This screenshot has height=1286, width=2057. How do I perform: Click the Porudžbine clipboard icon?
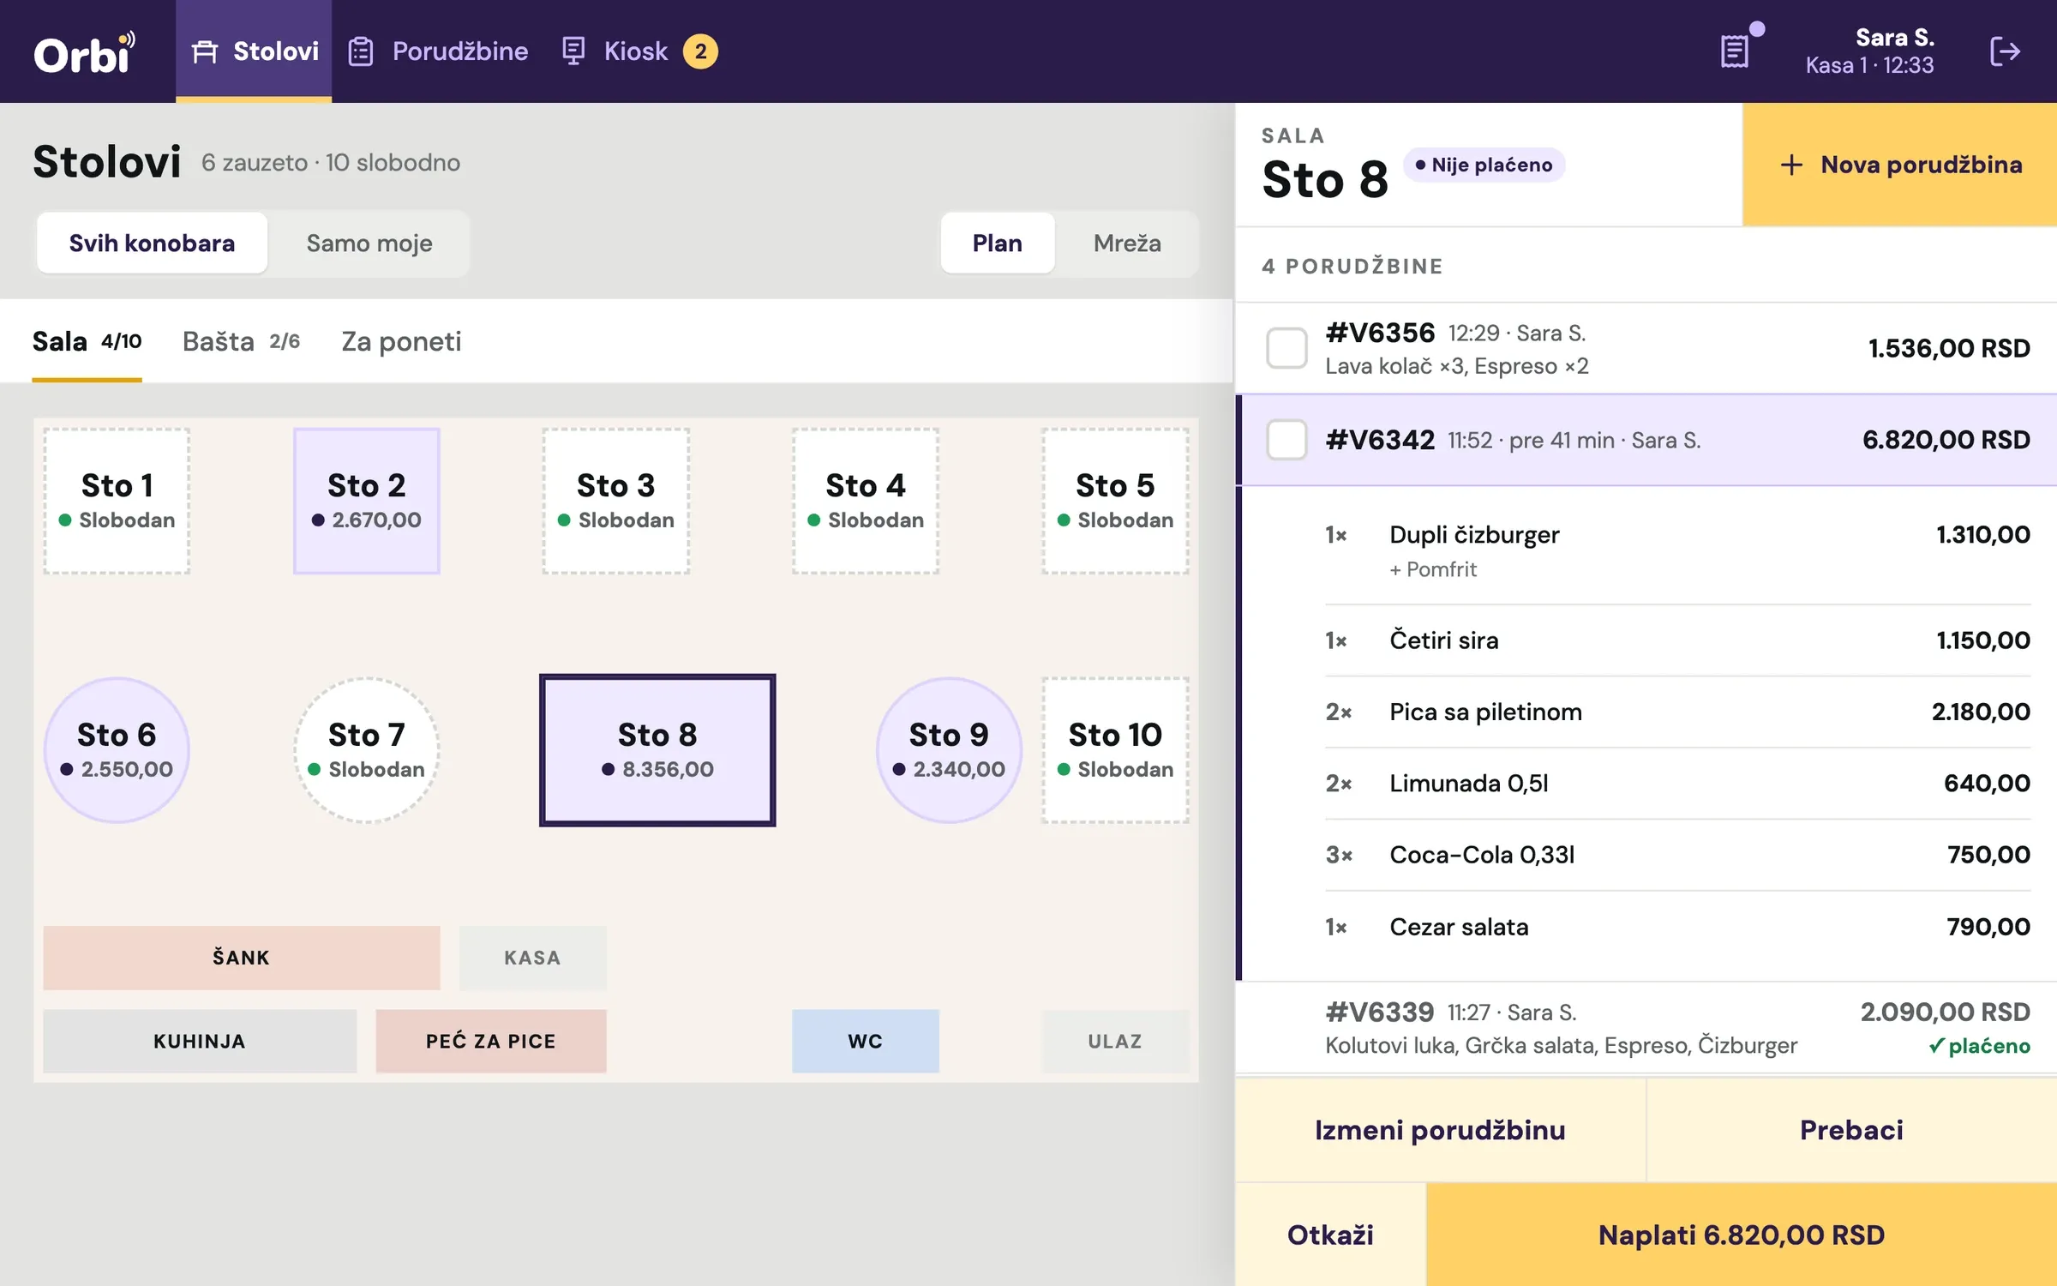361,51
